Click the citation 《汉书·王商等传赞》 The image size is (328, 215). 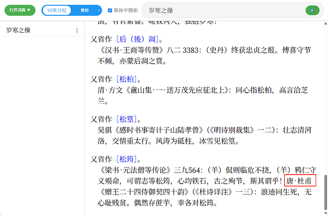132,50
